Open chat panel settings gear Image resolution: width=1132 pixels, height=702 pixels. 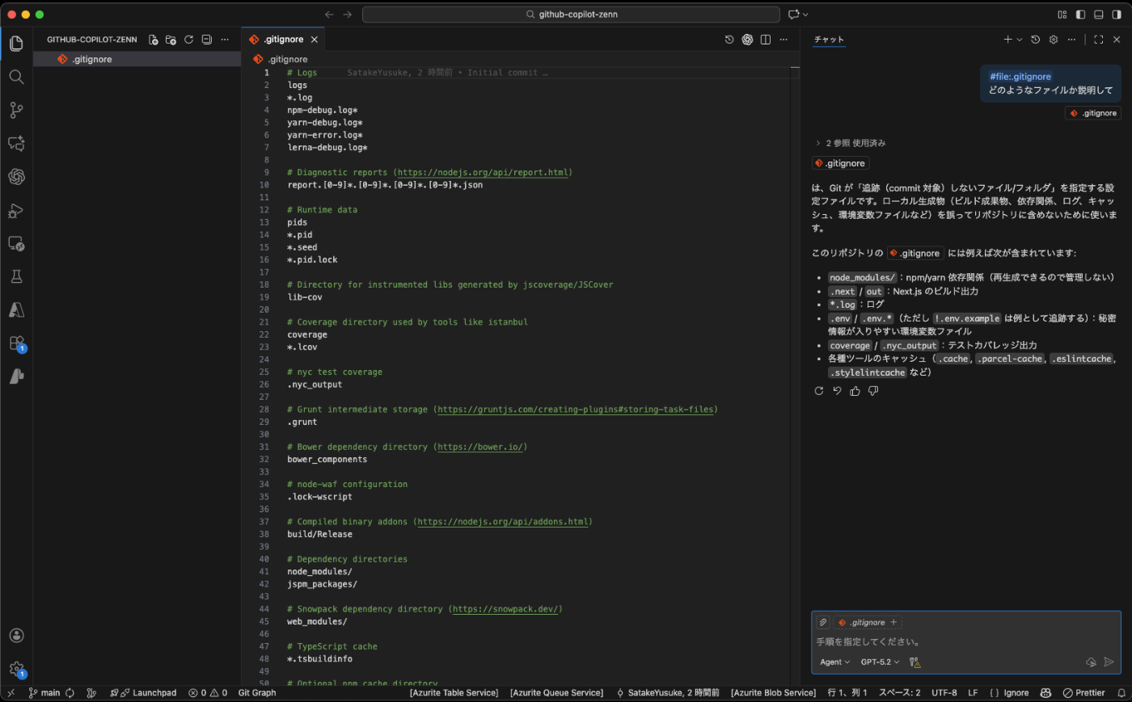[1054, 39]
